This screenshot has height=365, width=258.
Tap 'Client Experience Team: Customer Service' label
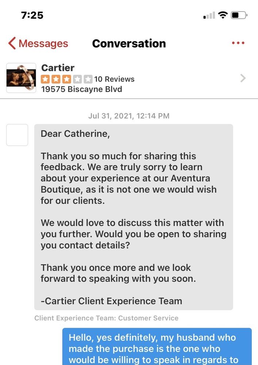tap(106, 318)
